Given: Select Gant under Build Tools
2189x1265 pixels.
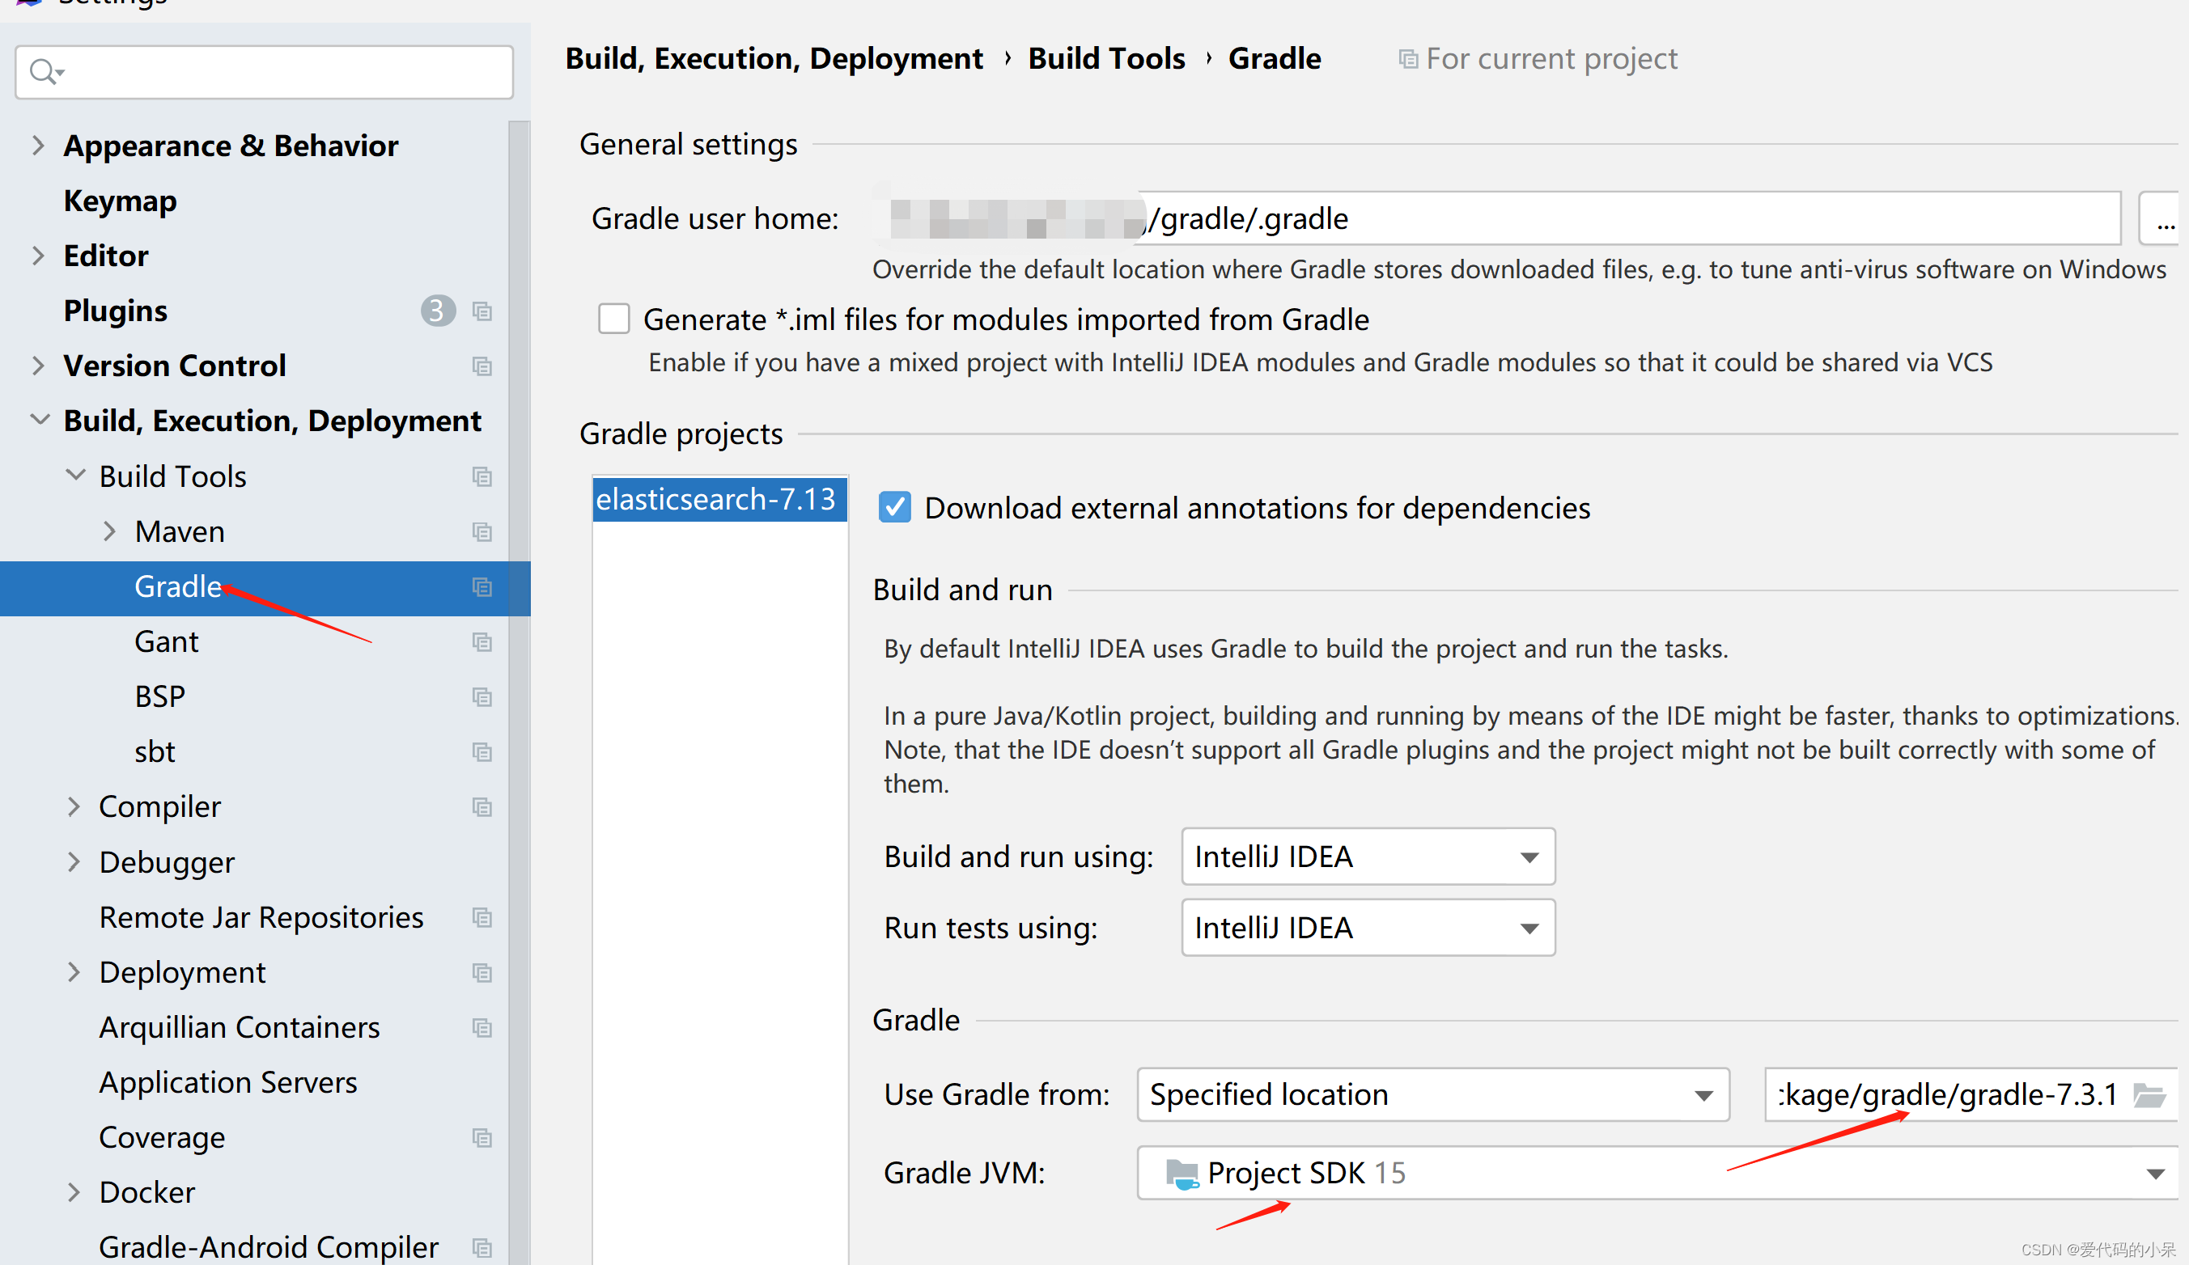Looking at the screenshot, I should (167, 641).
